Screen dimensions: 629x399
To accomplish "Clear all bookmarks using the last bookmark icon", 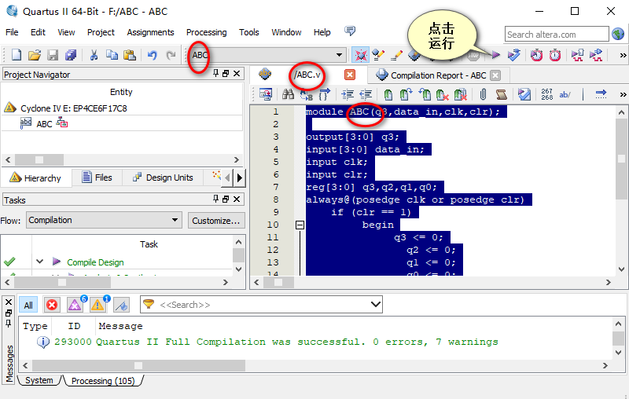I will click(461, 94).
